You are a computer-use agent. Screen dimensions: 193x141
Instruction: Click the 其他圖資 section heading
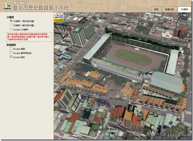point(11,45)
